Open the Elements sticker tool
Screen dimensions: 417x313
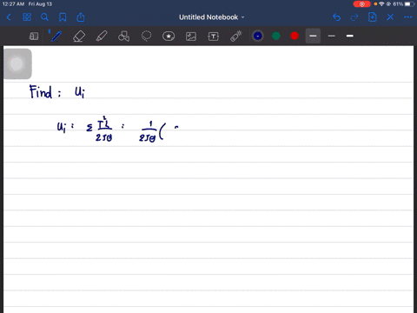pyautogui.click(x=169, y=37)
